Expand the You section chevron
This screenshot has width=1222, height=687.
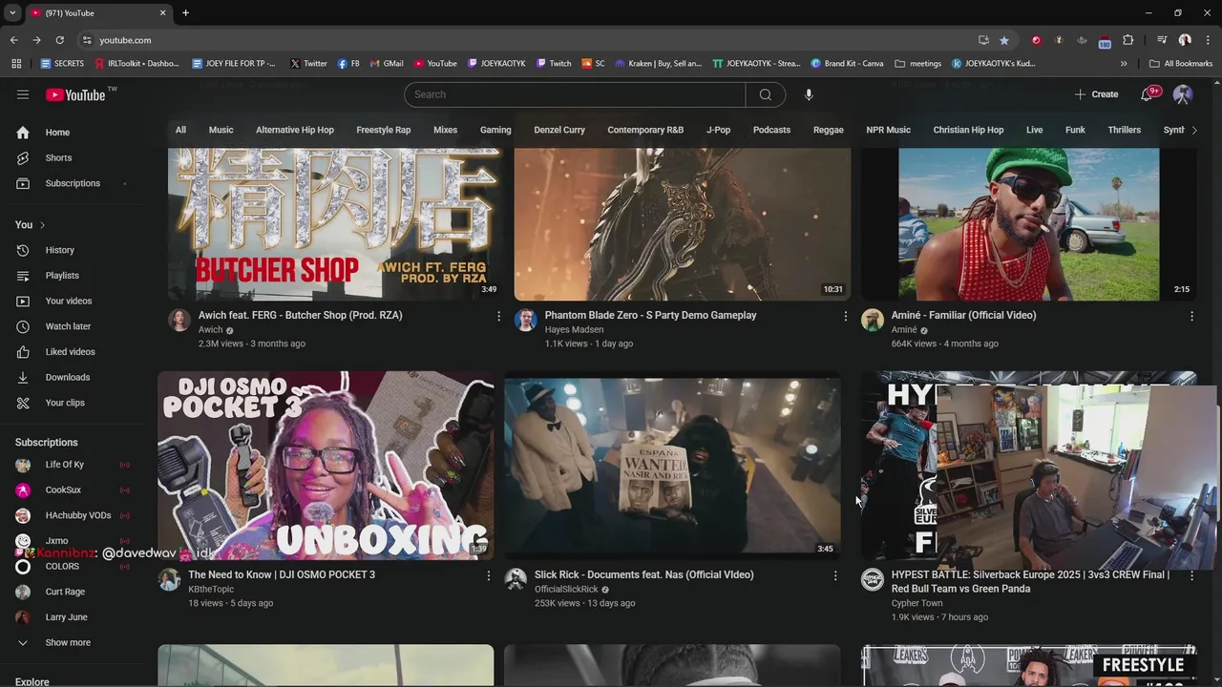coord(42,225)
